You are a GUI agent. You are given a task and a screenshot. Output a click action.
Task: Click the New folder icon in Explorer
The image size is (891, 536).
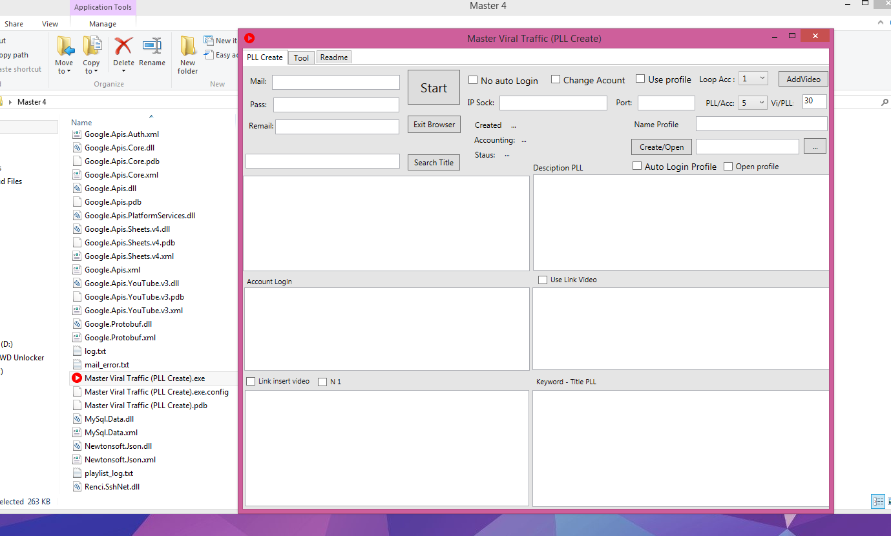click(188, 46)
